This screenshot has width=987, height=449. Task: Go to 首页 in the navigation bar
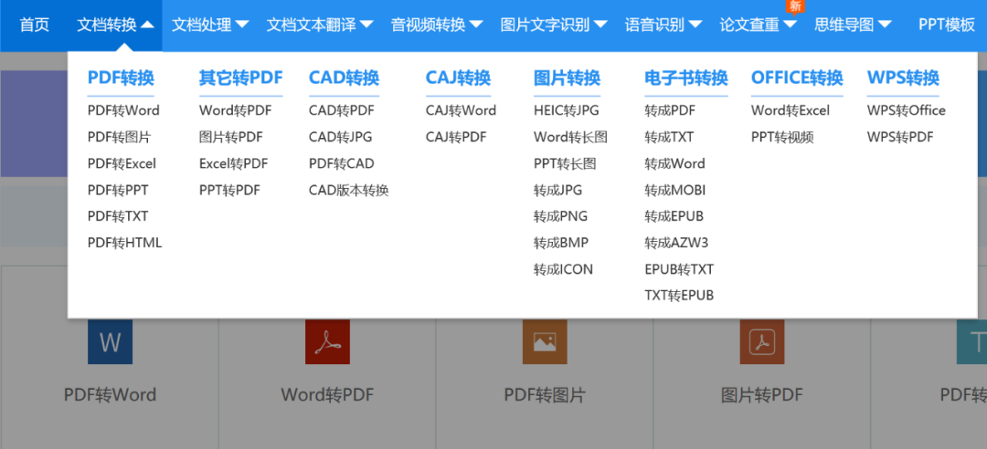click(x=34, y=26)
